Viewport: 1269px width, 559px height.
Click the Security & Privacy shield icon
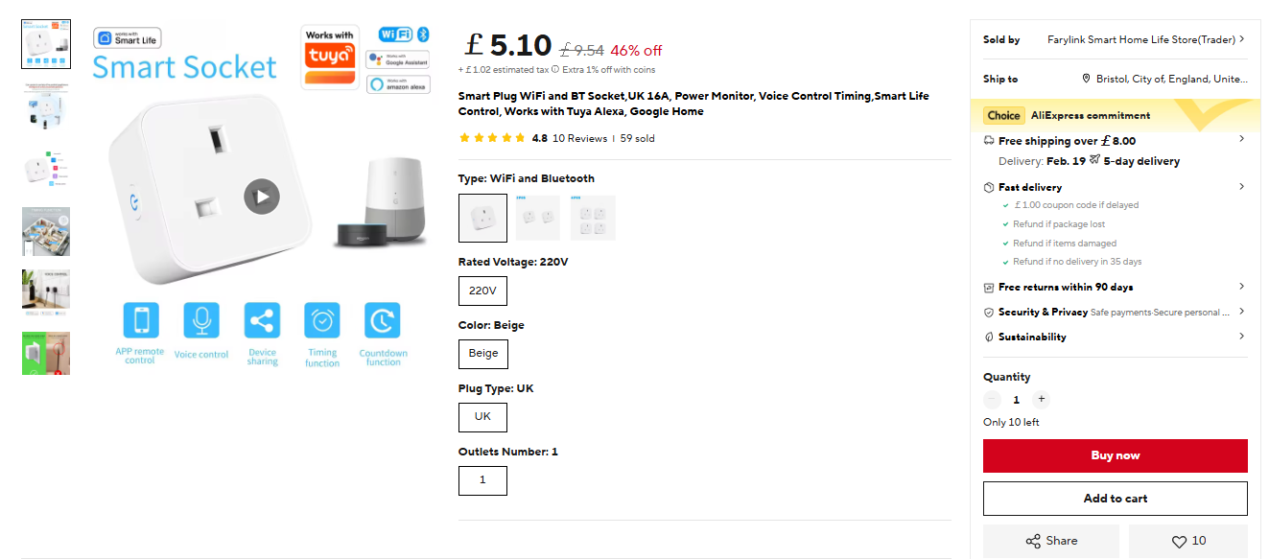pos(989,311)
